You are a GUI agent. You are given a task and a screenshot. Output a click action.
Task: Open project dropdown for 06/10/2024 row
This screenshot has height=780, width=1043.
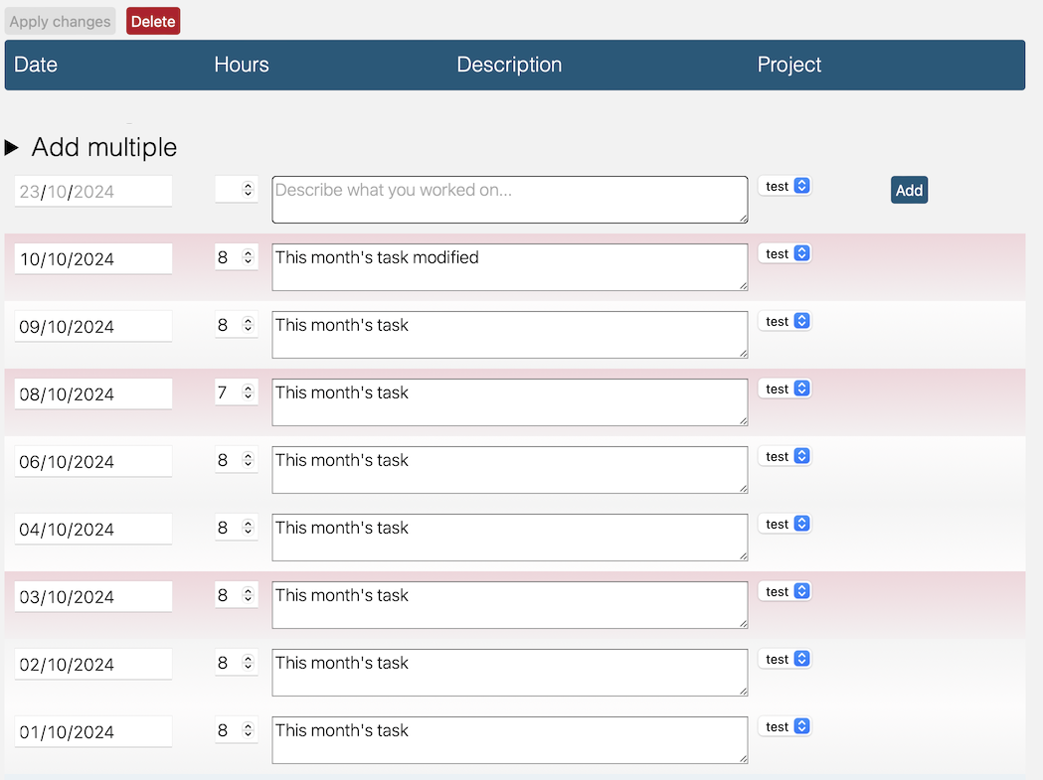(x=784, y=457)
